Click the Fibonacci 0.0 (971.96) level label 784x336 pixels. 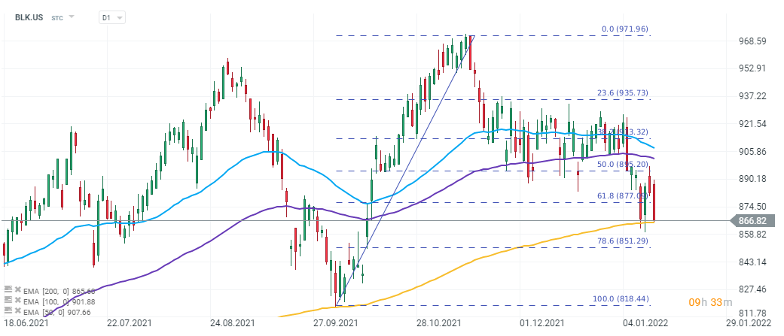(x=624, y=29)
